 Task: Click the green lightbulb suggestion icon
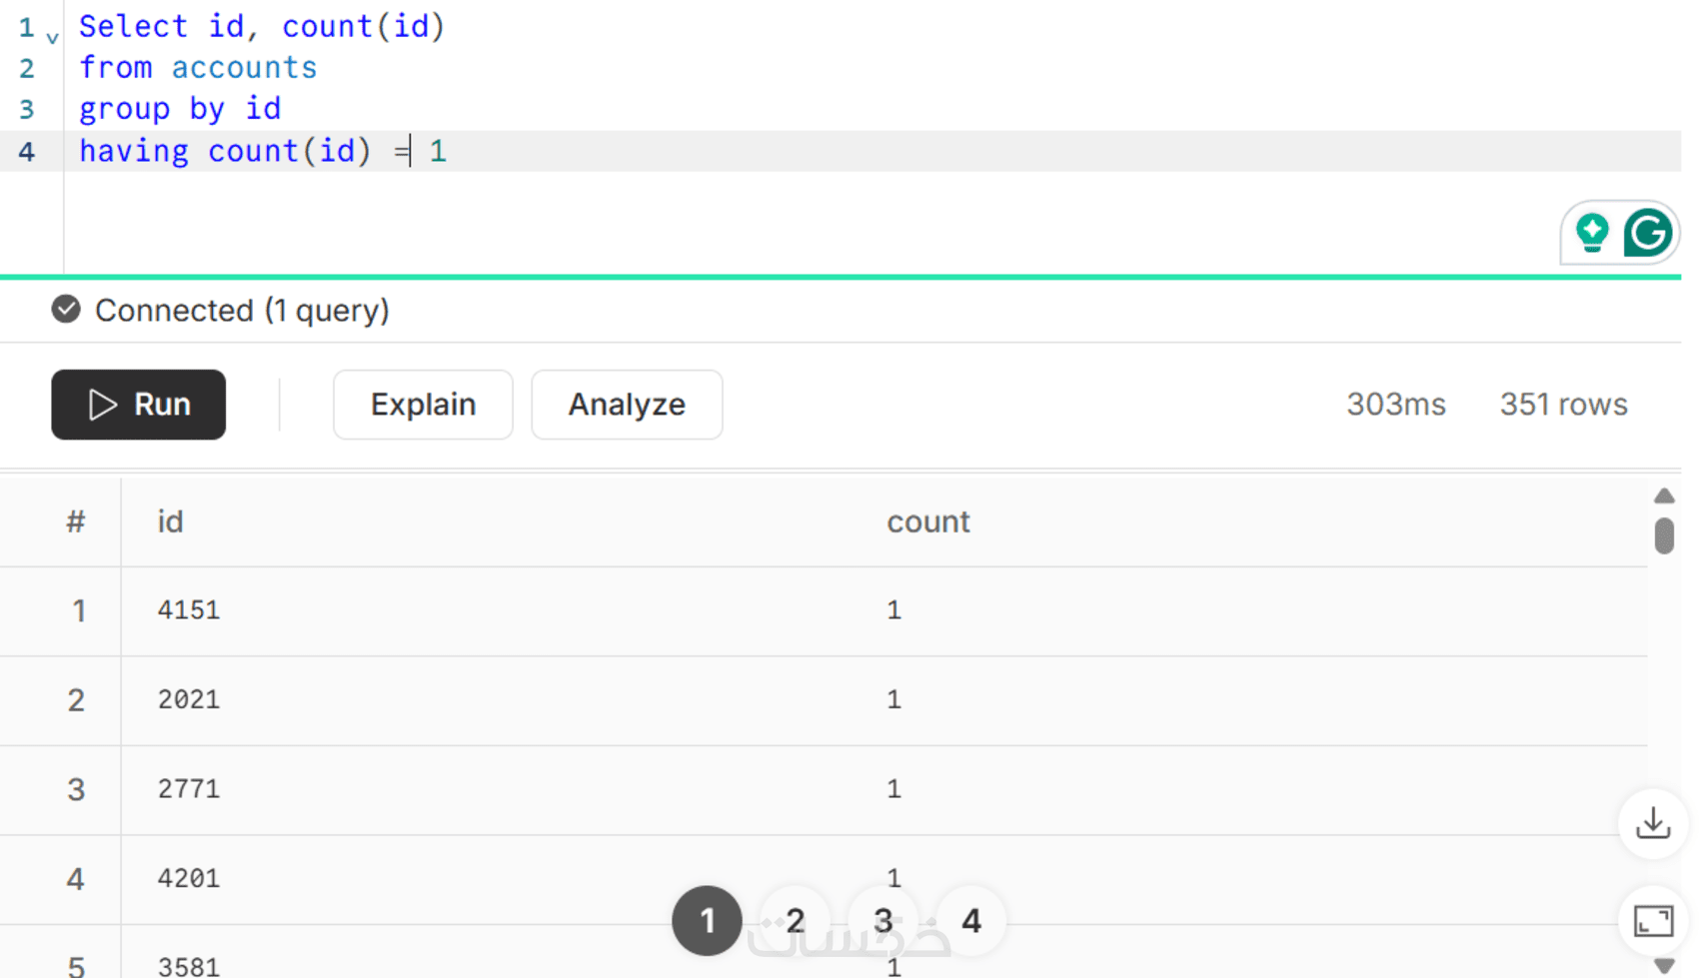[1592, 233]
